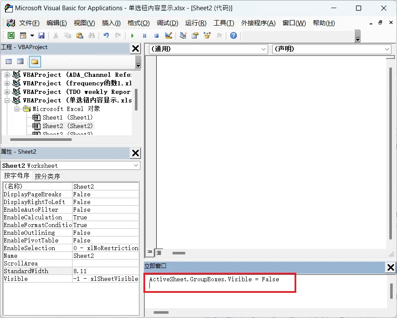Switch to the 按分类序 tab

(x=47, y=176)
